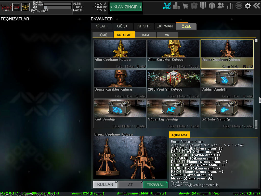
Task: Select the KUTULAR sub-tab
Action: click(124, 35)
